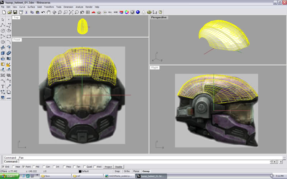Enable the Near osnap checkbox

pos(13,166)
